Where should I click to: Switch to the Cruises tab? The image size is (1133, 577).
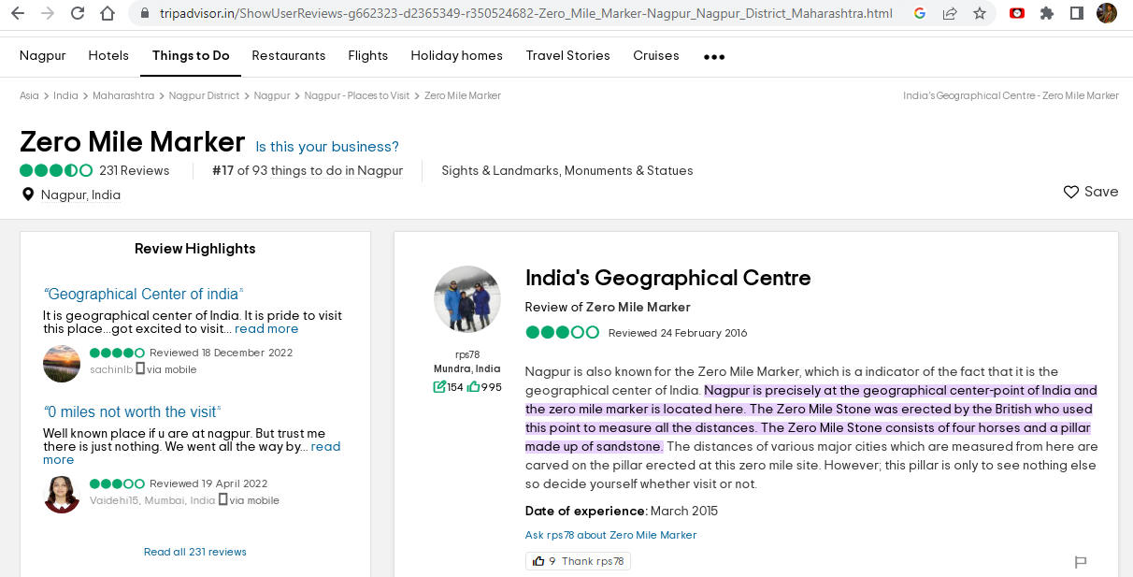click(x=656, y=55)
